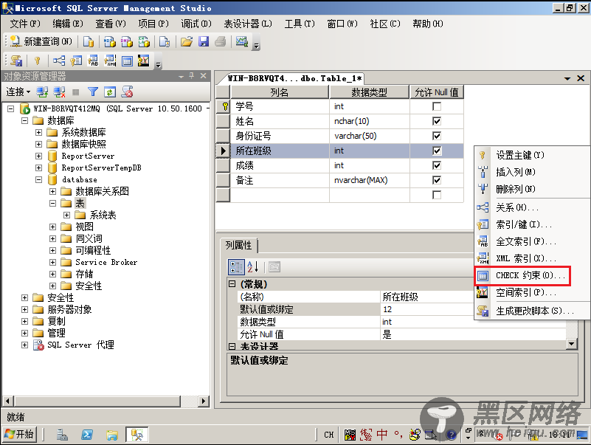Expand the 视图 node
591x445 pixels.
point(53,227)
